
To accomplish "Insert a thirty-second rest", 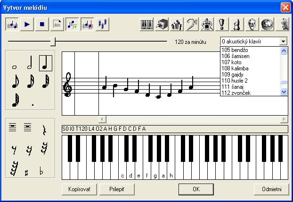I will (x=44, y=148).
